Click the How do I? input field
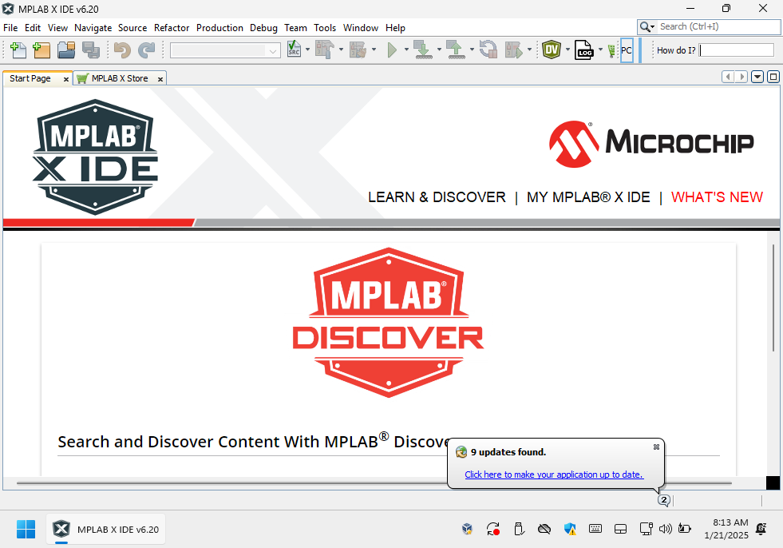 737,50
